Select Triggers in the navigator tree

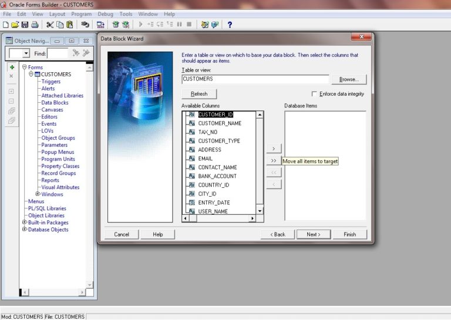[x=51, y=82]
